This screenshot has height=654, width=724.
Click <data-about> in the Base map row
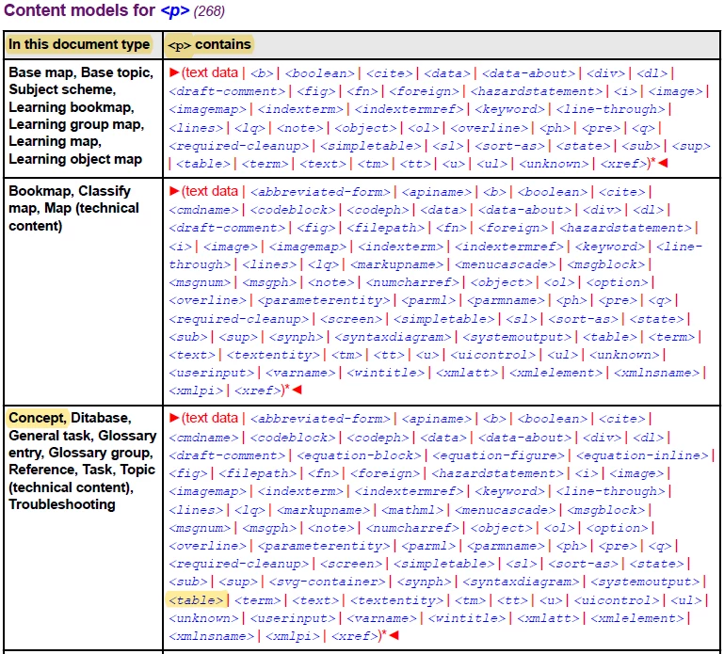(x=529, y=73)
